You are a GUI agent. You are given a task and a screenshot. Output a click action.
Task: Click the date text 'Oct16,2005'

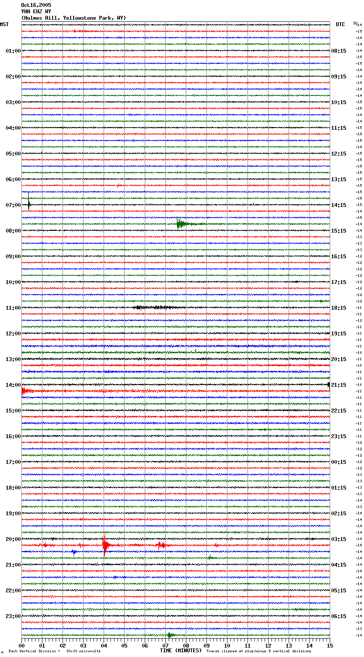36,5
